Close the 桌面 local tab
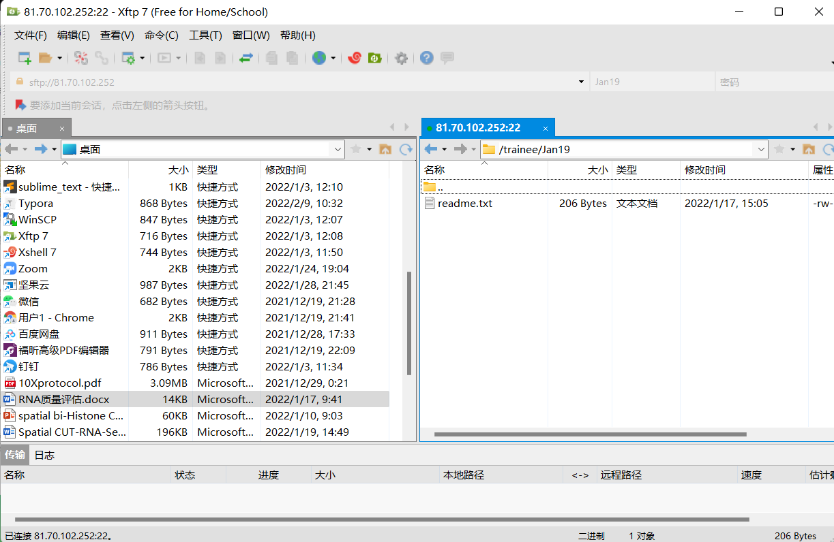The image size is (834, 542). (x=62, y=128)
